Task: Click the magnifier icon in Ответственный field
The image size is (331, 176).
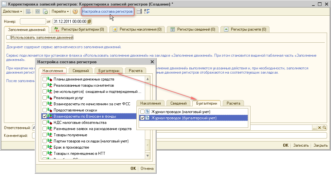Action: tap(324, 128)
